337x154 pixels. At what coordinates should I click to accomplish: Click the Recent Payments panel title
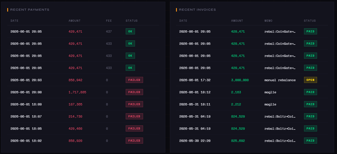point(30,10)
